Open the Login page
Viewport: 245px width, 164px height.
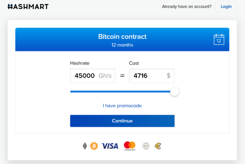coord(226,6)
